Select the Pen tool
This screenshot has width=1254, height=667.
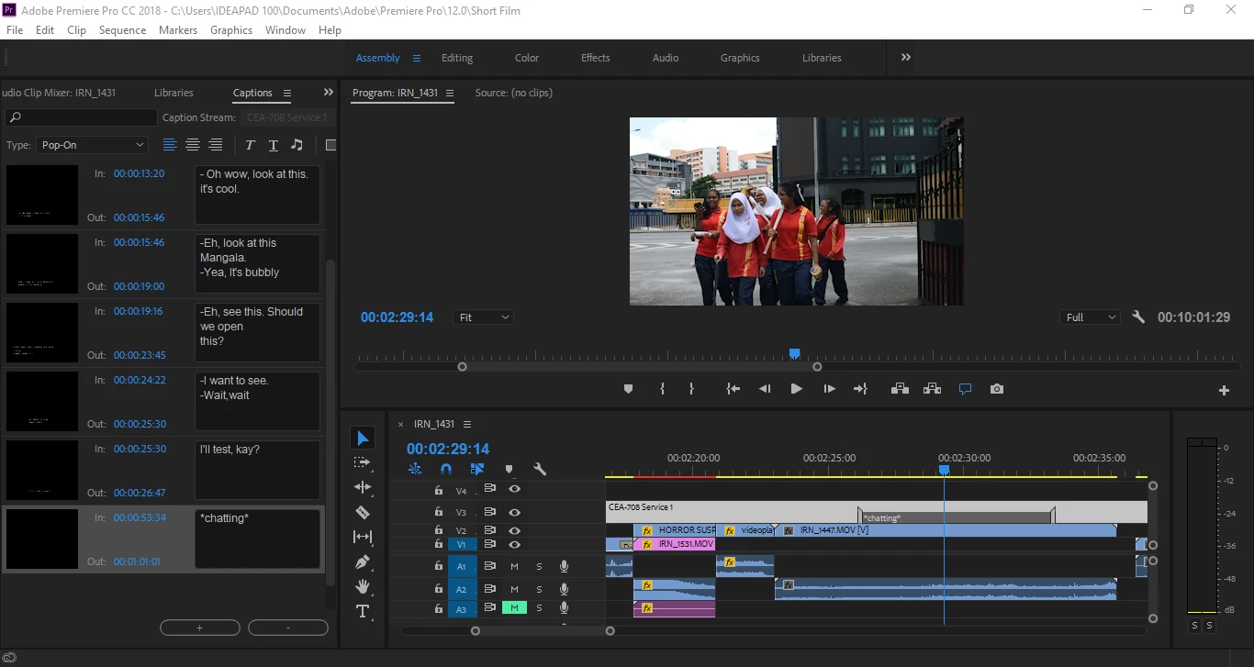(x=363, y=561)
